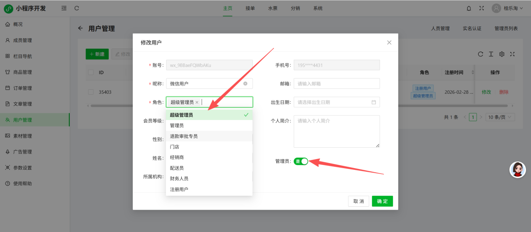Open the notification bell icon
531x232 pixels.
469,8
